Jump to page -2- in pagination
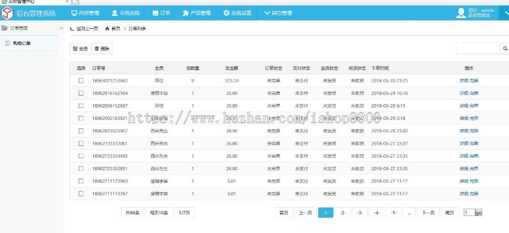The height and width of the screenshot is (233, 509). pyautogui.click(x=343, y=213)
